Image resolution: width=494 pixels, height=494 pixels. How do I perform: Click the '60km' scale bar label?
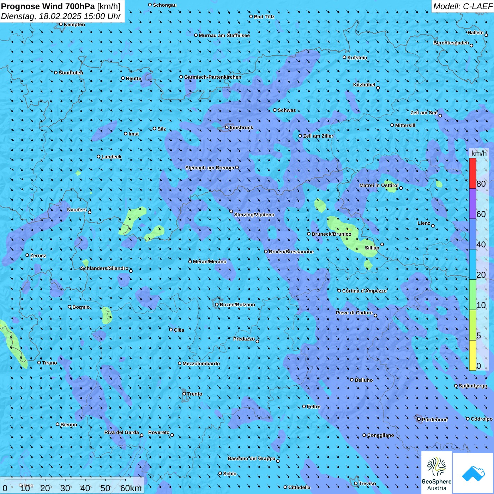(131, 488)
